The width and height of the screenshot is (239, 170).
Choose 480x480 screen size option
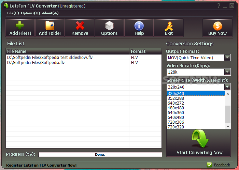(x=196, y=108)
